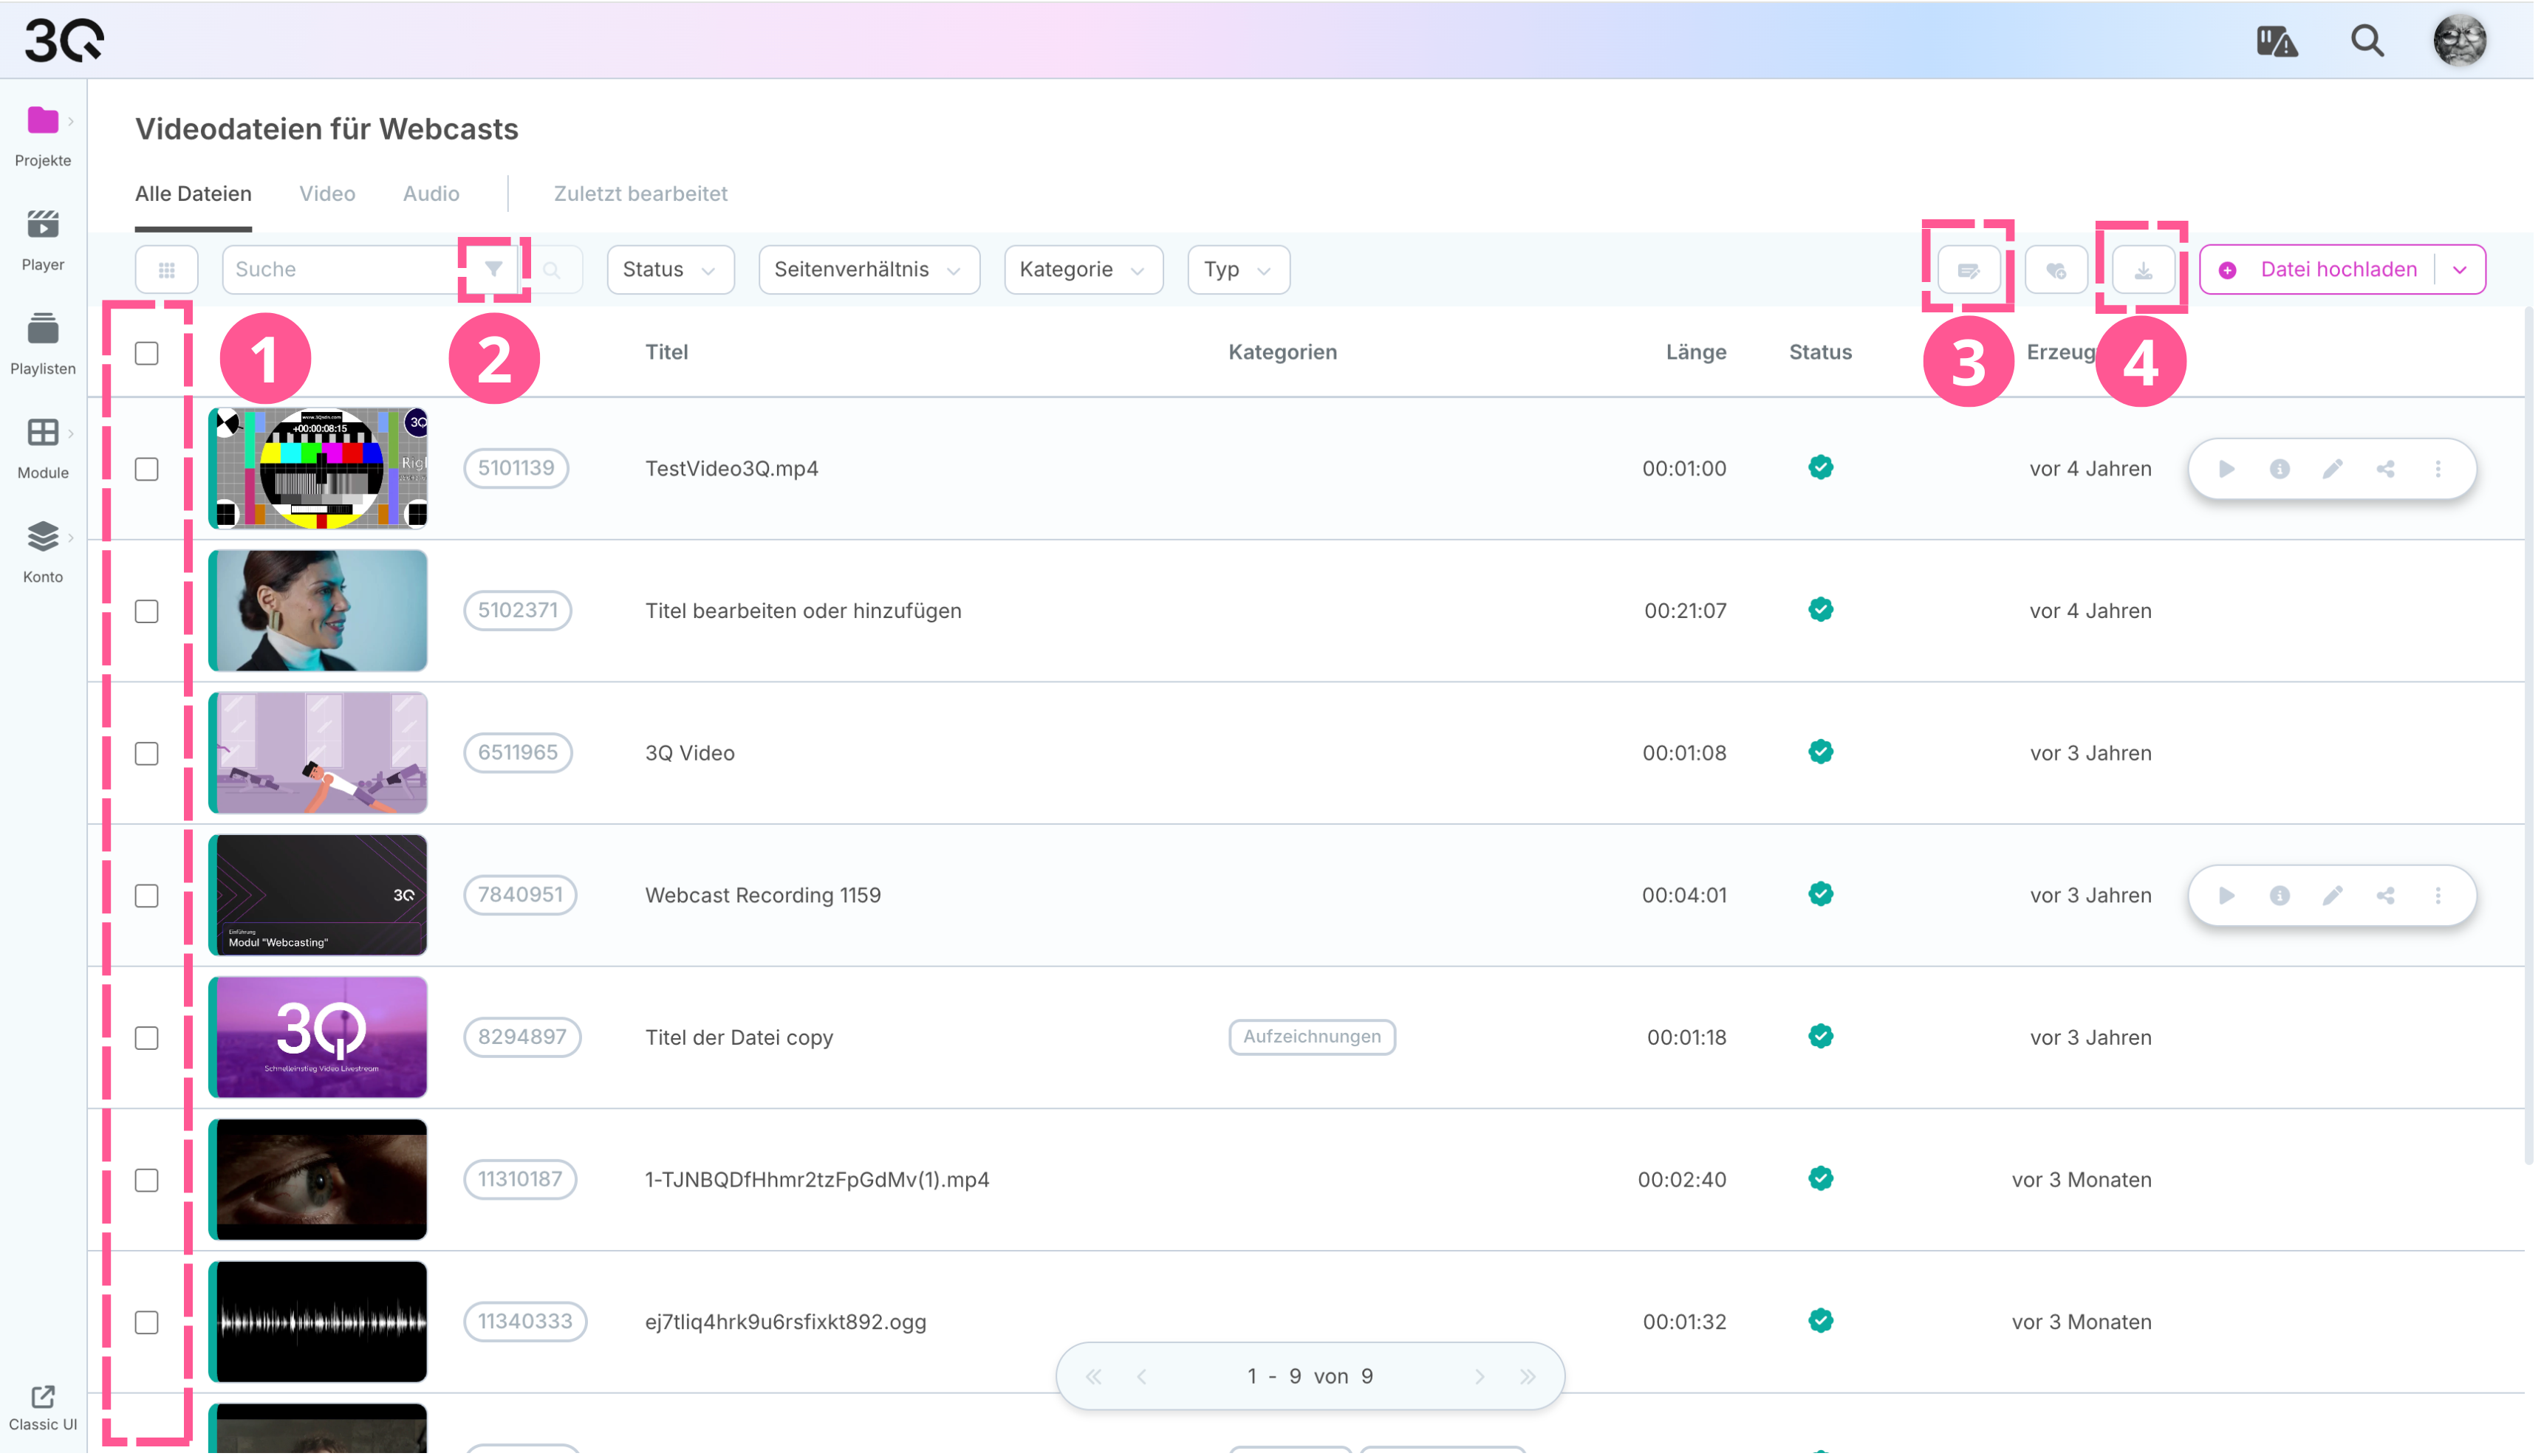Expand the Status filter dropdown
Screen dimensions: 2541x1456
pyautogui.click(x=671, y=270)
